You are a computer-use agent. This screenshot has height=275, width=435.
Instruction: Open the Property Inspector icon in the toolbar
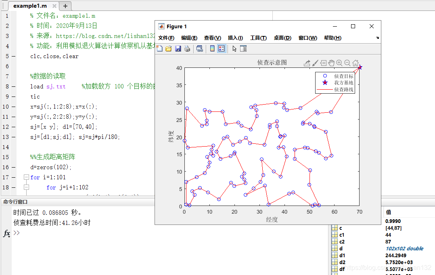243,49
